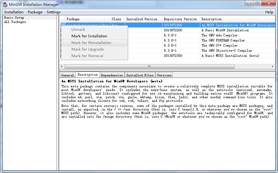Switch to the Installed Files tab
This screenshot has height=173, width=278.
[140, 75]
